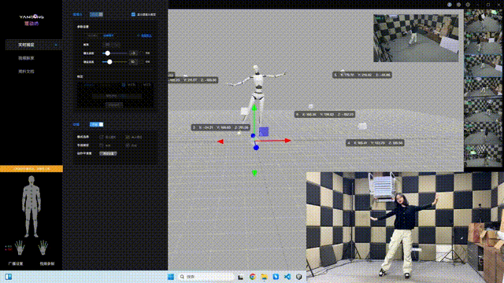The width and height of the screenshot is (504, 283).
Task: Select the red right-pointing X-axis arrow
Action: click(287, 141)
